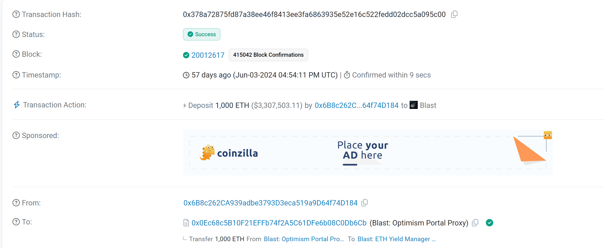Open Blast: ETH Yield Manager link
This screenshot has width=604, height=248.
pos(396,239)
